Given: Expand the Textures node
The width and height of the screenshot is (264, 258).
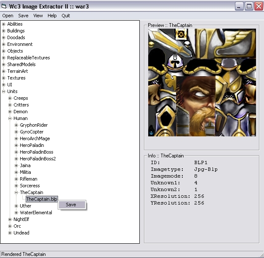Looking at the screenshot, I should 3,78.
